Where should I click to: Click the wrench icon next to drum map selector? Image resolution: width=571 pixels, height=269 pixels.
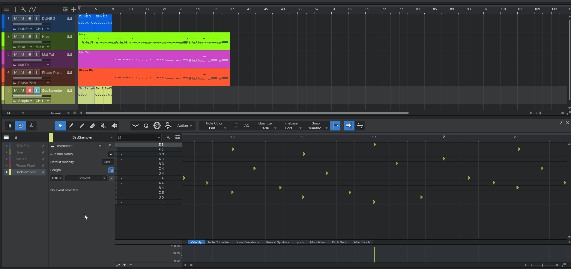(x=168, y=137)
